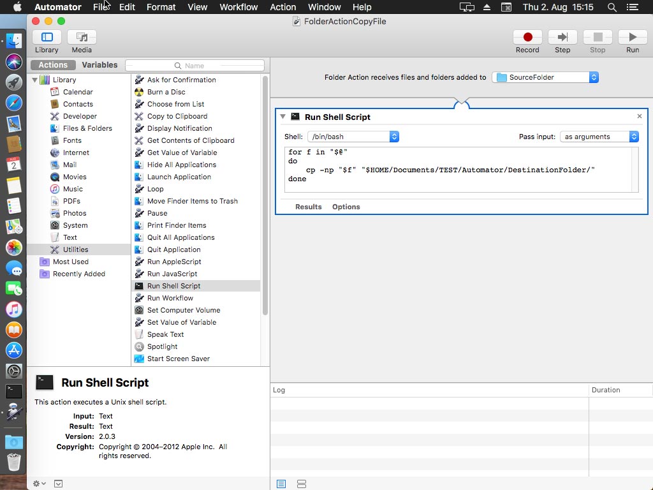Start recording with the Record button
This screenshot has height=490, width=653.
(x=527, y=38)
